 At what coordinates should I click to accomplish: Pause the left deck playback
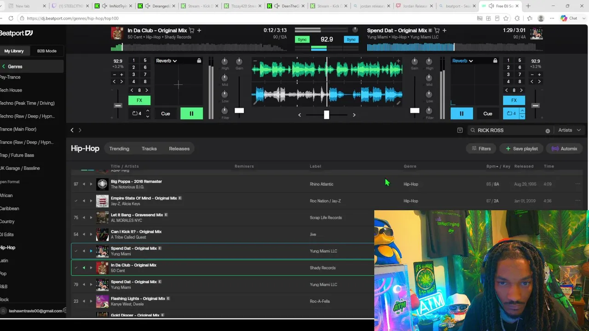[191, 114]
